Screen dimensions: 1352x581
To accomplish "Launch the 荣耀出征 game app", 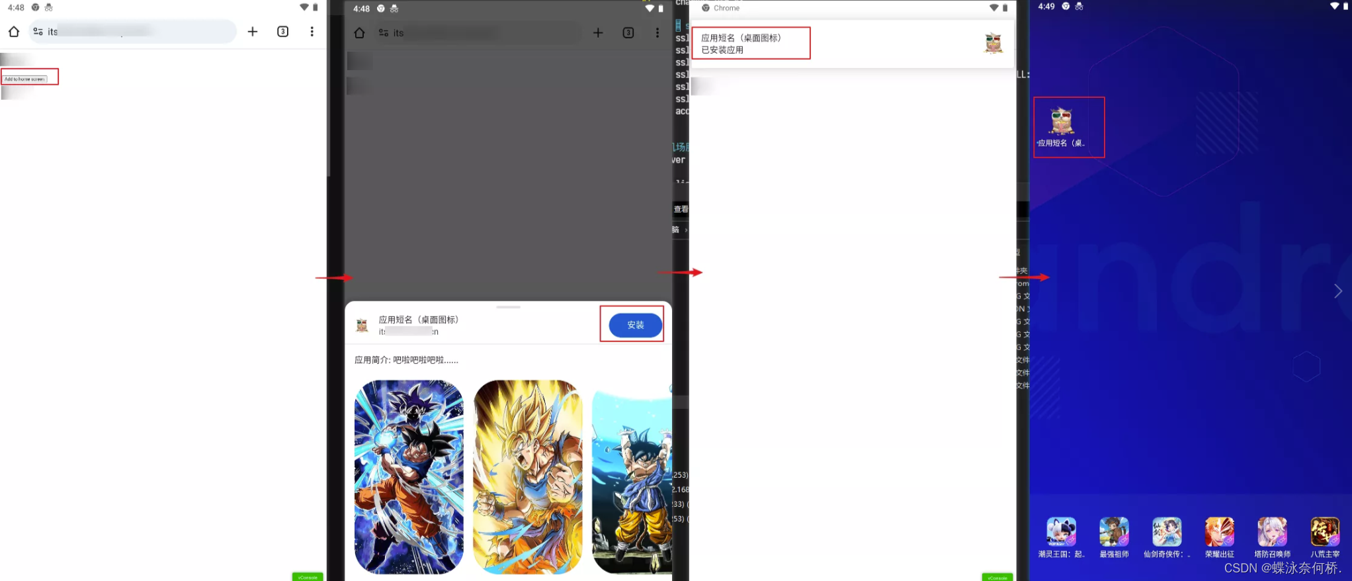I will tap(1219, 537).
